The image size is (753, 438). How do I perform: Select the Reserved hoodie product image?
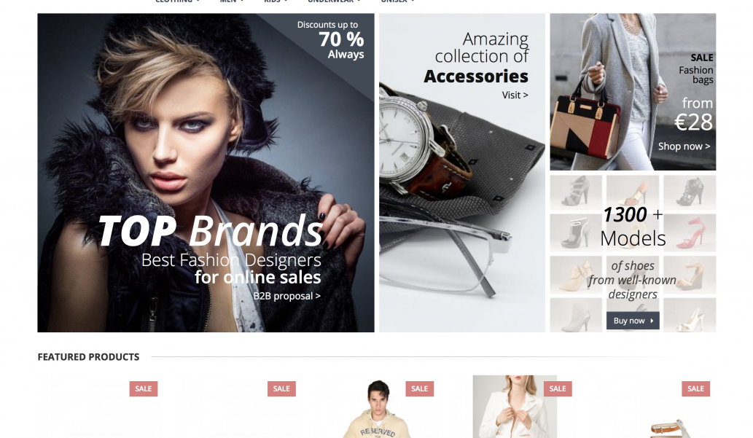[x=378, y=408]
